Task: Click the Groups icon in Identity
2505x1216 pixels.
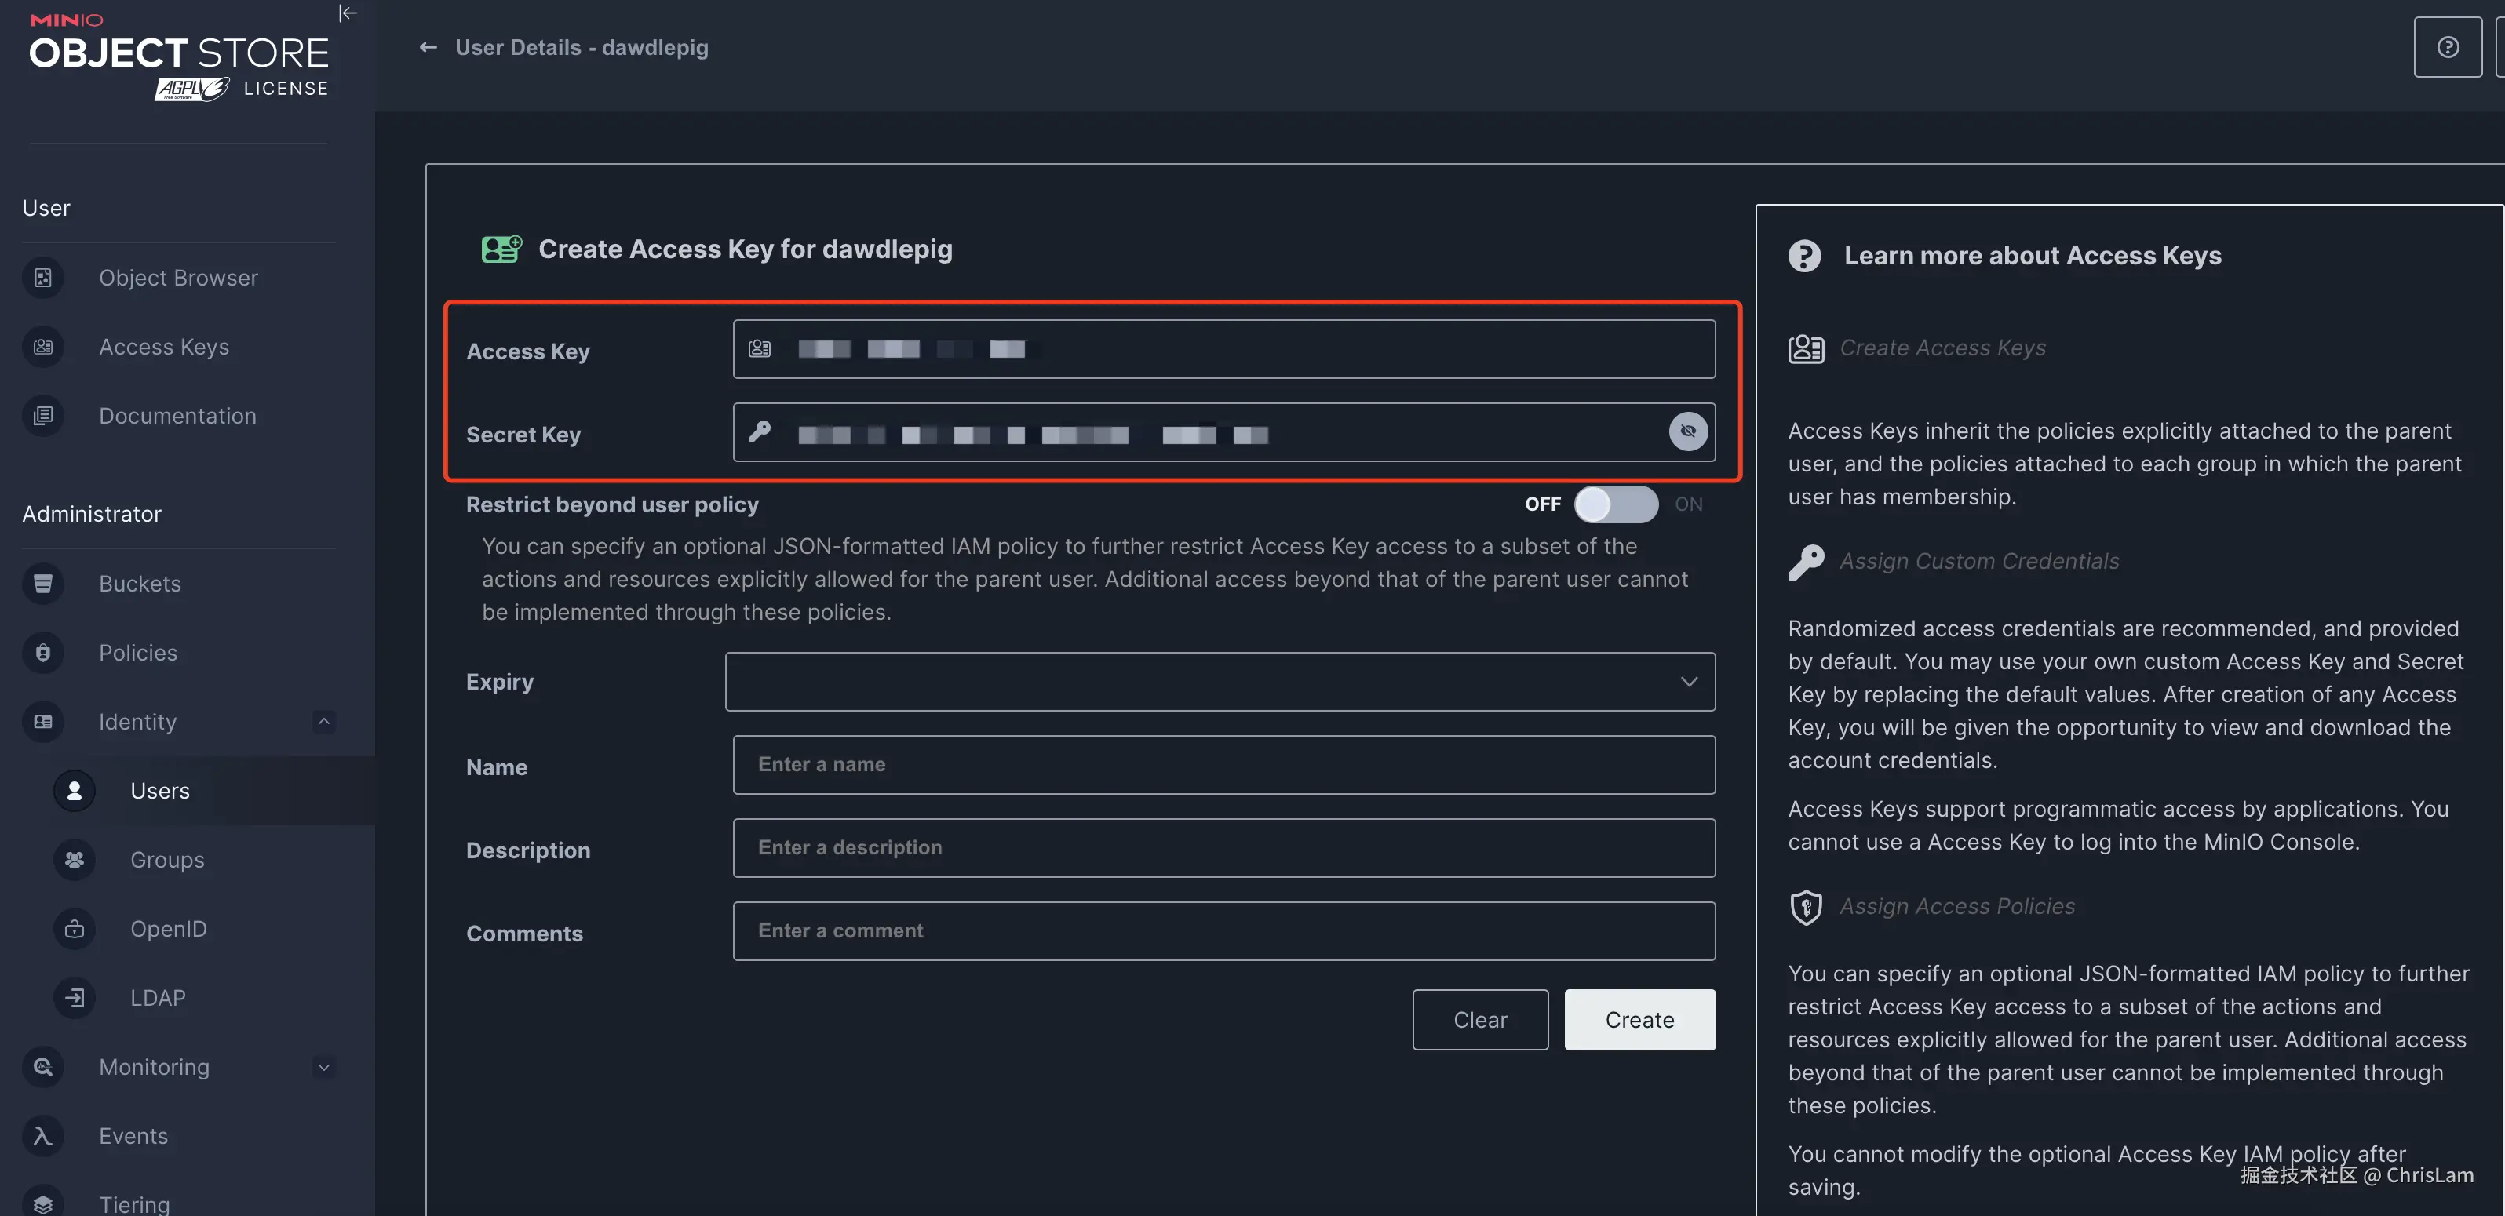Action: [74, 859]
